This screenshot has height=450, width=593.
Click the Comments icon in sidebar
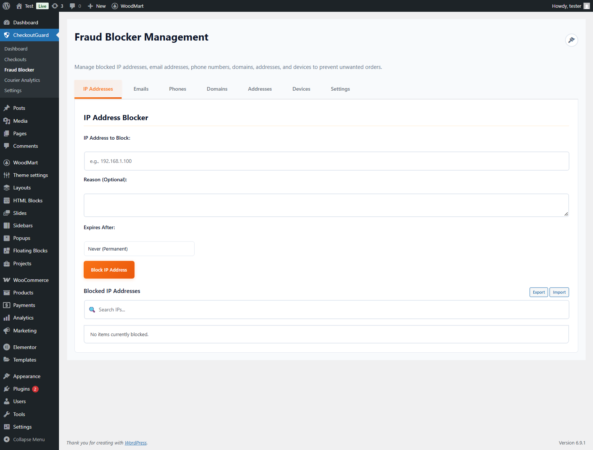pyautogui.click(x=7, y=146)
